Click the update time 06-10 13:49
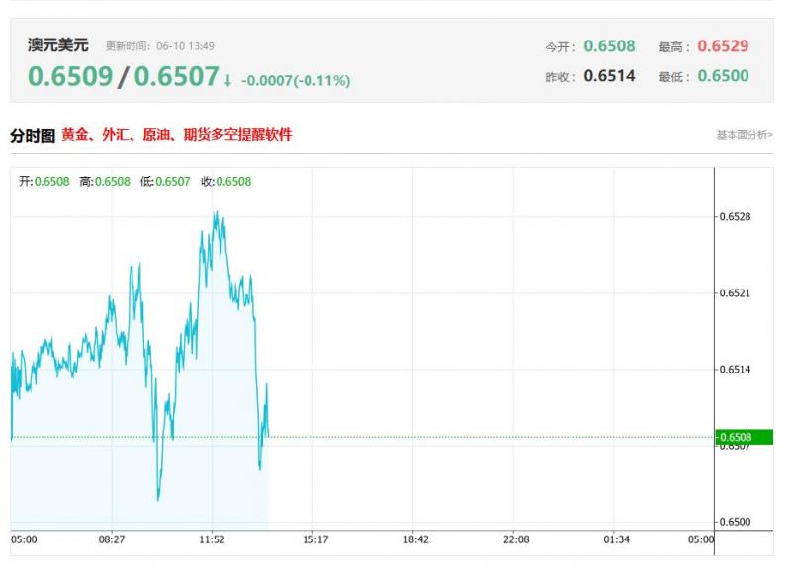 pos(185,46)
